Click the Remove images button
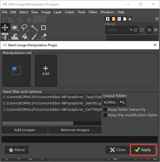 point(75,130)
